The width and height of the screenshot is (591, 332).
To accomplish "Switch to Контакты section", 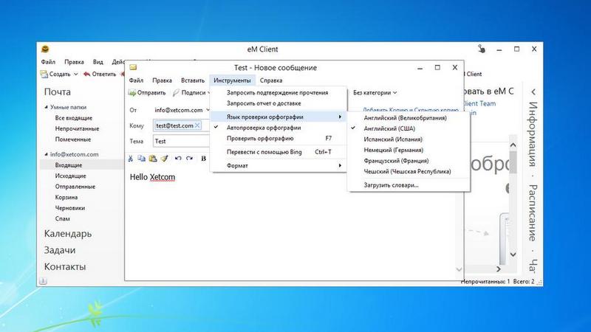I will click(65, 267).
